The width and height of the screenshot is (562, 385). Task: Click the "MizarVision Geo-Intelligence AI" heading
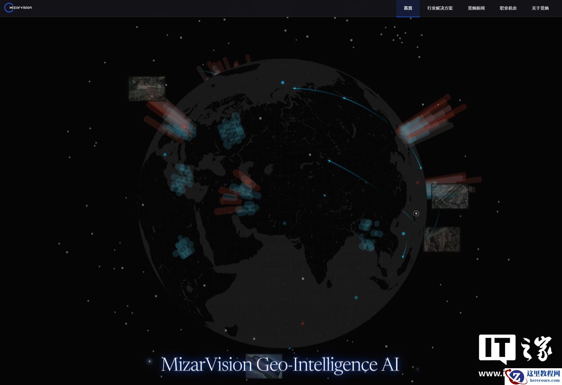280,365
